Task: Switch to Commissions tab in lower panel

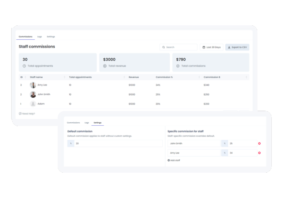Action: pyautogui.click(x=73, y=123)
